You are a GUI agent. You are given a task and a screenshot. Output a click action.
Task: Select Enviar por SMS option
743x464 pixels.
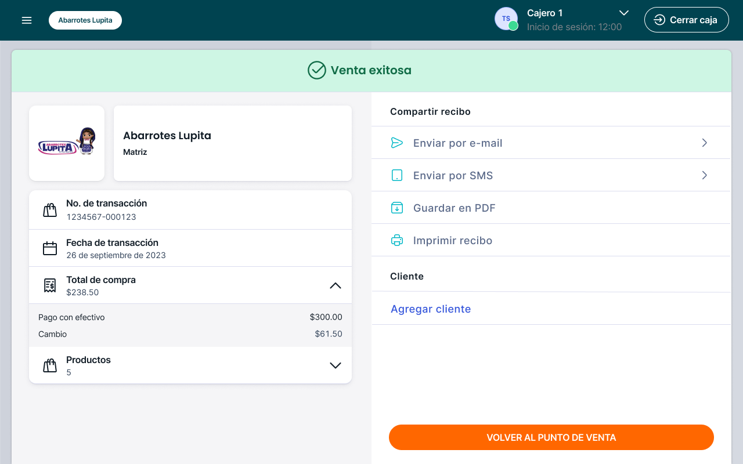pyautogui.click(x=453, y=176)
